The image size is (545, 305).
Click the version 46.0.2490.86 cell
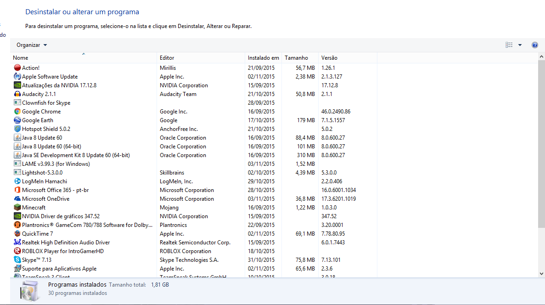336,111
